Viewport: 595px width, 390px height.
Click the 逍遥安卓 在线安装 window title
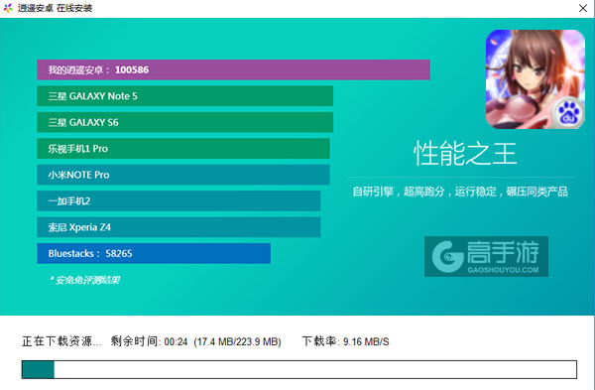tap(55, 8)
